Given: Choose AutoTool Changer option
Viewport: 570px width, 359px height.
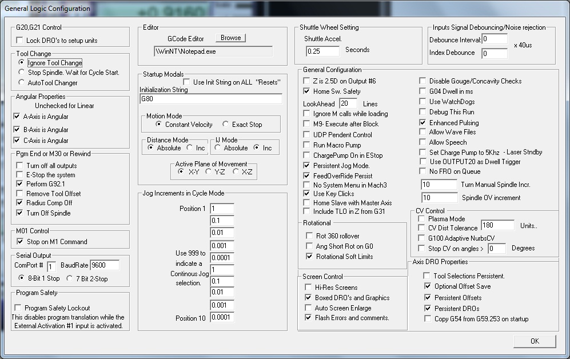Looking at the screenshot, I should coord(22,82).
